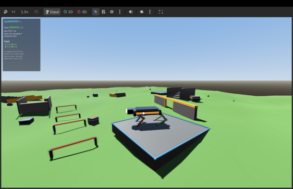Click the fullscreen expand icon
The image size is (293, 189).
click(x=161, y=12)
